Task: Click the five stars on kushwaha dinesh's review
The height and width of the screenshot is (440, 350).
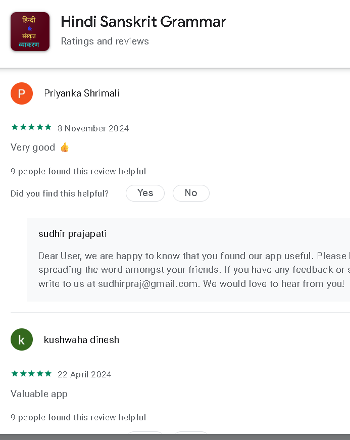Action: [x=31, y=374]
